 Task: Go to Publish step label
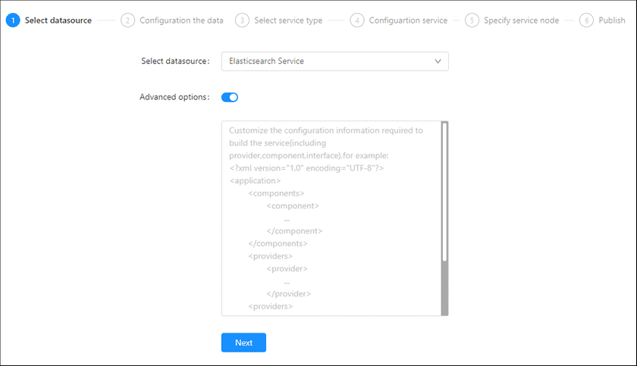coord(612,20)
